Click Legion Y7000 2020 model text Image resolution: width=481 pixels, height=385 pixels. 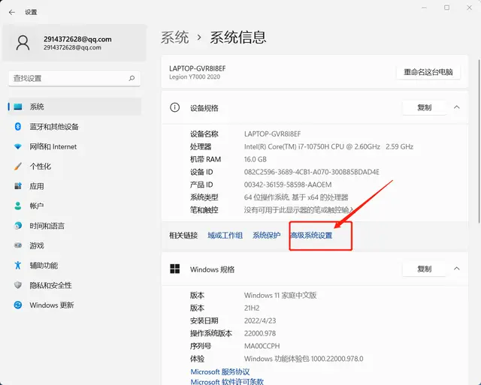(x=195, y=77)
